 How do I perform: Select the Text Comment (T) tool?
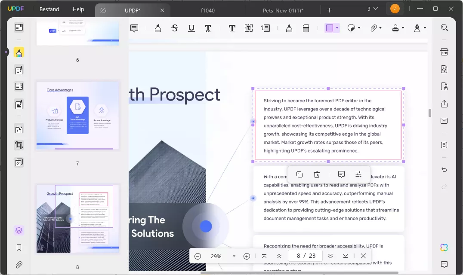[x=232, y=28]
